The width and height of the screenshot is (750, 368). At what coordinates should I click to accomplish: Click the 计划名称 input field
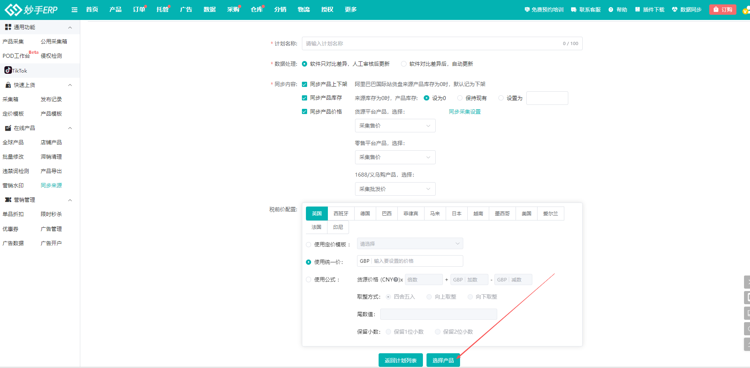[431, 43]
